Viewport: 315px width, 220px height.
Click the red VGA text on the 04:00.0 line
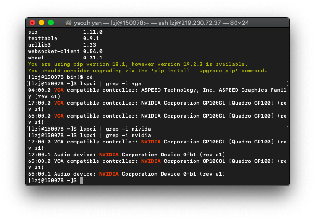tap(59, 90)
